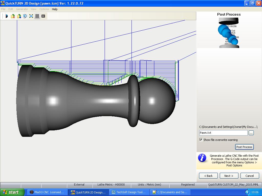The image size is (262, 196).
Task: Open the Windows Start menu
Action: [12, 192]
